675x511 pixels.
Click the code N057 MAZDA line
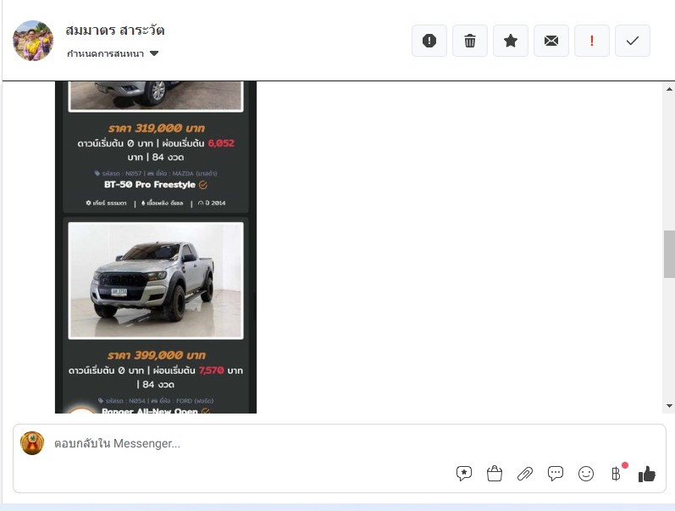point(156,173)
